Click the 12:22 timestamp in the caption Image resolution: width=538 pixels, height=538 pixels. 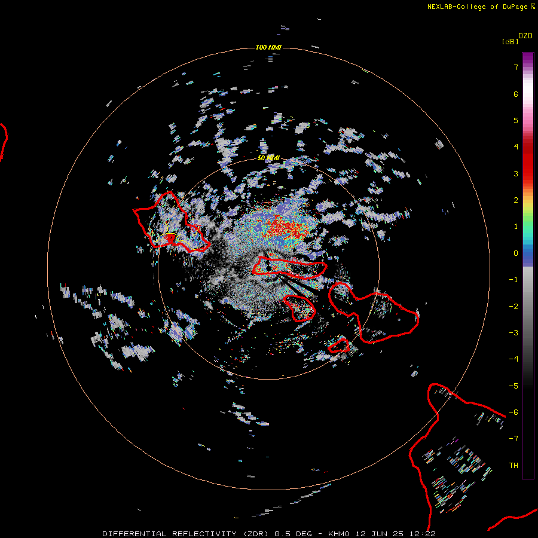pyautogui.click(x=424, y=534)
